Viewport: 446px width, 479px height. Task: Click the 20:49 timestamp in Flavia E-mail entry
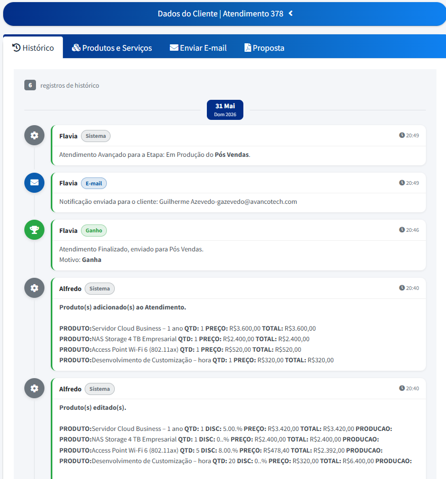click(412, 183)
